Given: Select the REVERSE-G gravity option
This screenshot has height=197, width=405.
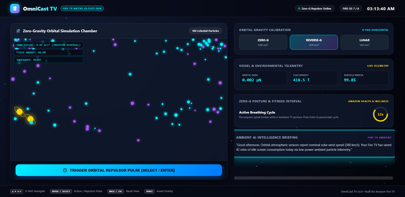Looking at the screenshot, I should (x=314, y=42).
